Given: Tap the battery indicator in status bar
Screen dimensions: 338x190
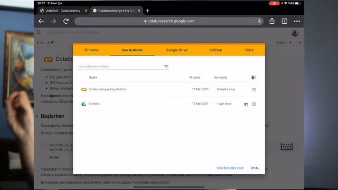Looking at the screenshot, I should [x=298, y=3].
